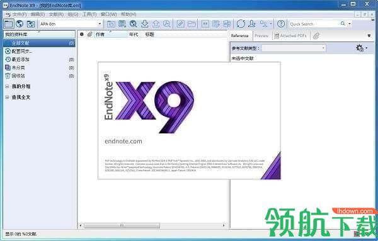This screenshot has height=241, width=378.
Task: Click the EndNote icon left of 文件 menu
Action: point(8,14)
